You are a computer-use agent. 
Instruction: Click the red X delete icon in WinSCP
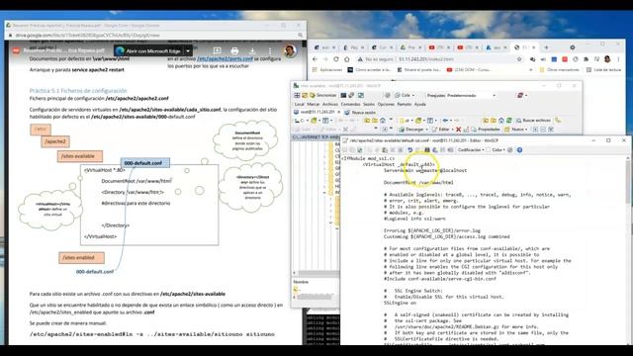458,130
